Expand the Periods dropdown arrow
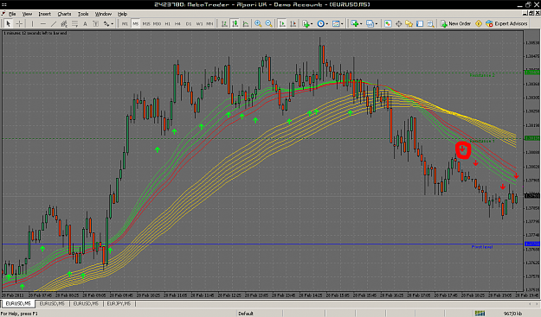 [326, 23]
